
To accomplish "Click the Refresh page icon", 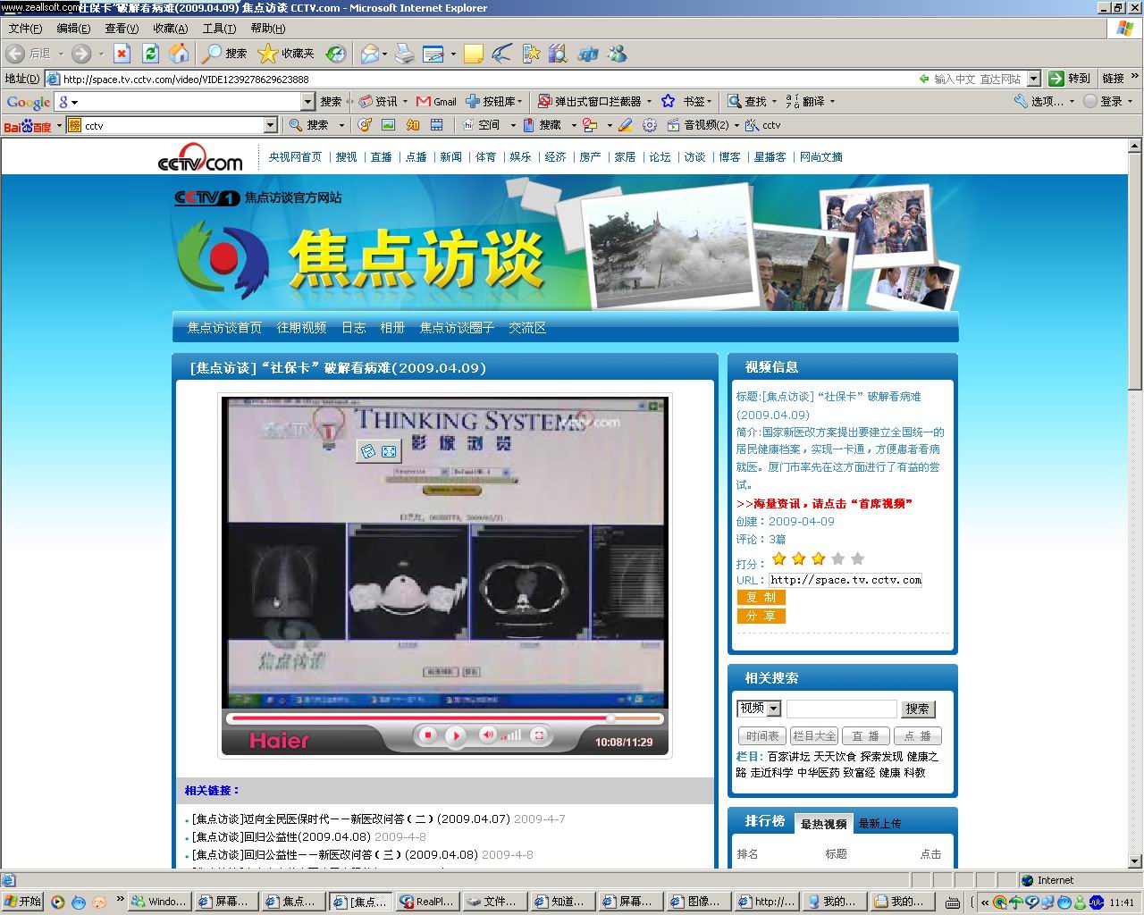I will coord(151,55).
